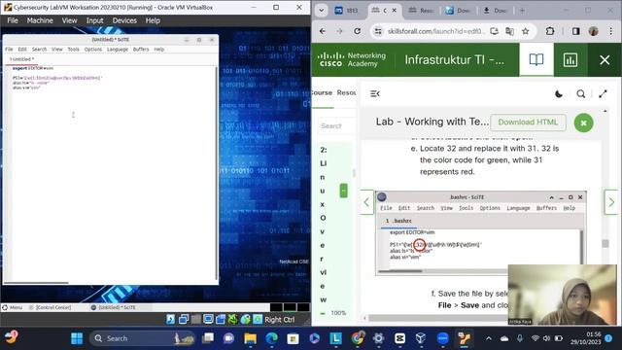Switch to Untitled SciTE in VM taskbar
The image size is (622, 350).
pyautogui.click(x=114, y=307)
